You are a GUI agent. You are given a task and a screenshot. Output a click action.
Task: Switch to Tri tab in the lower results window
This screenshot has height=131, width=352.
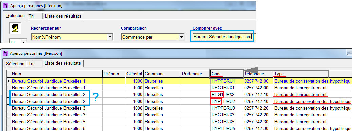34,64
